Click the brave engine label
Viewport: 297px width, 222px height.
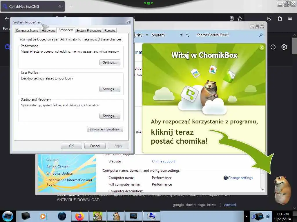tap(211, 205)
